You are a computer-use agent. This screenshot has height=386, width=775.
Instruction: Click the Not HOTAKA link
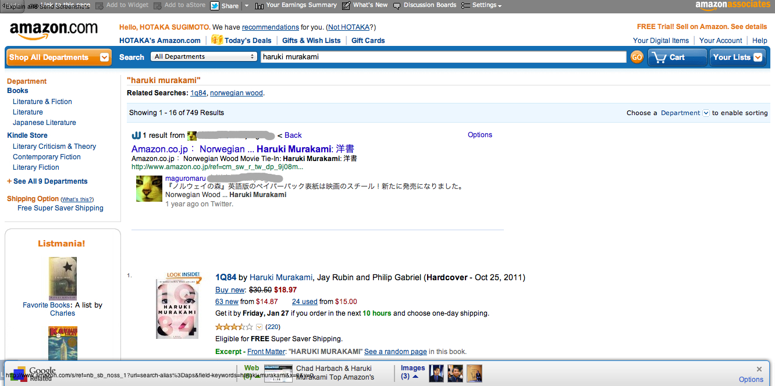349,27
